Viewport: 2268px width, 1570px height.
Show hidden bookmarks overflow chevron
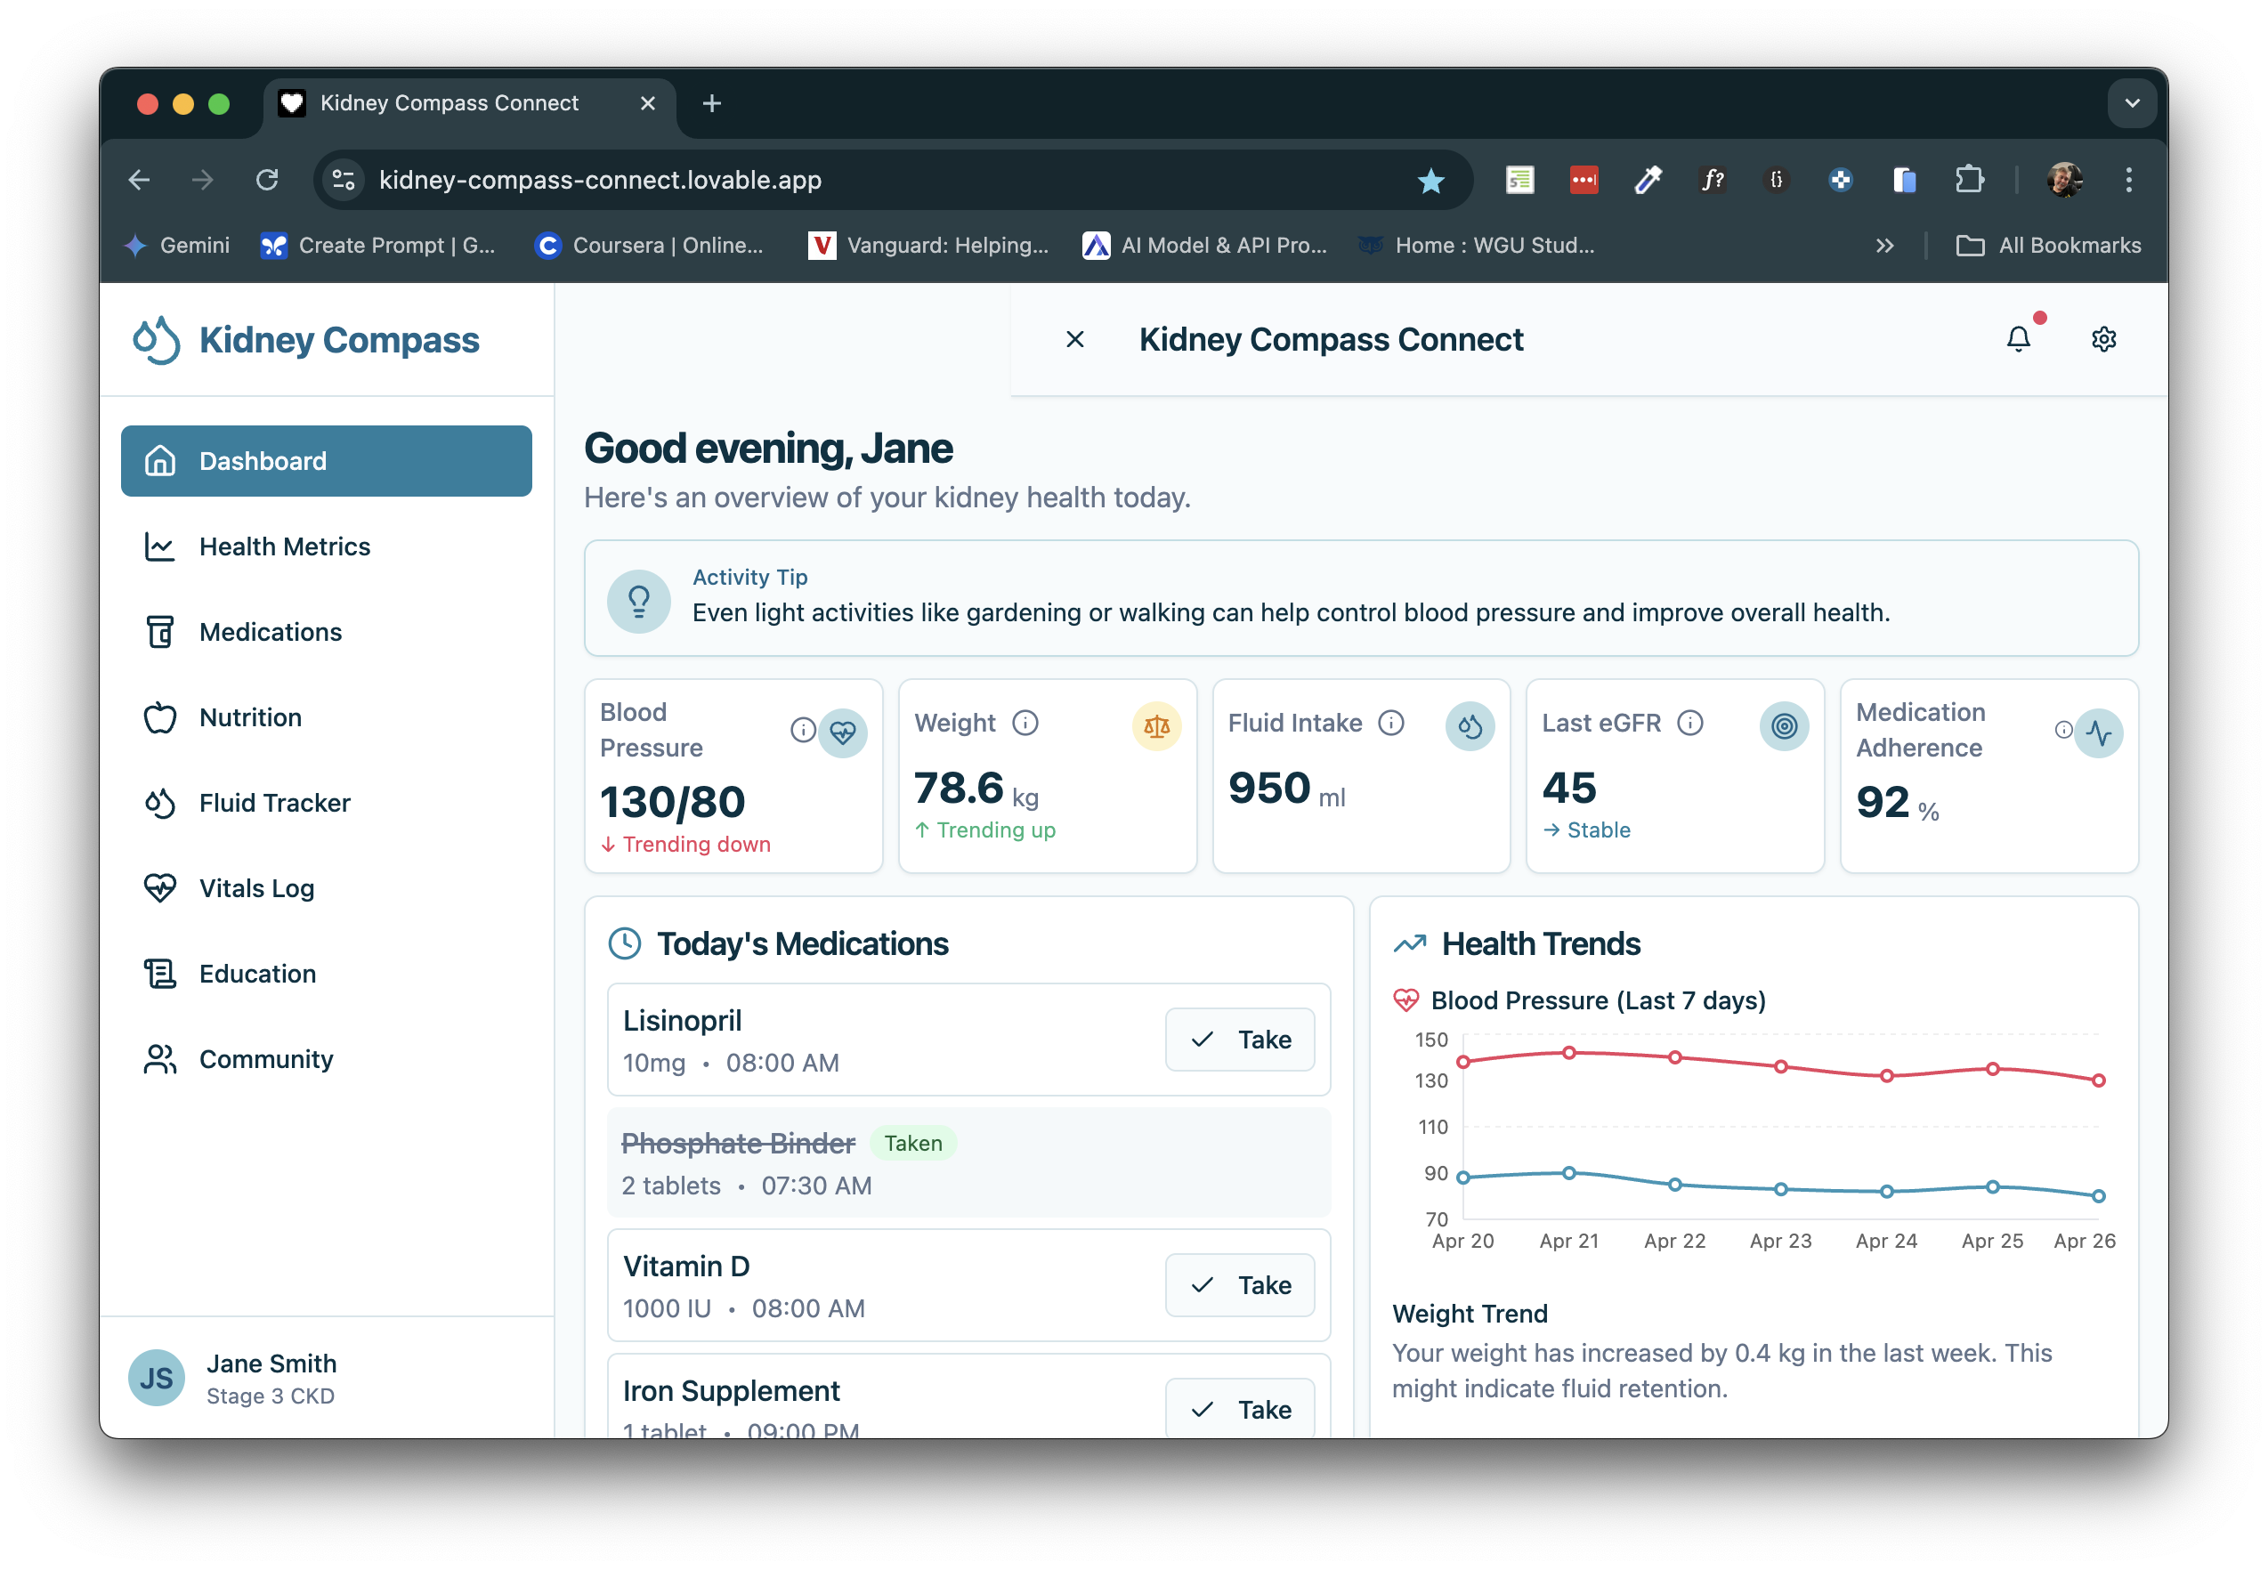click(1883, 246)
